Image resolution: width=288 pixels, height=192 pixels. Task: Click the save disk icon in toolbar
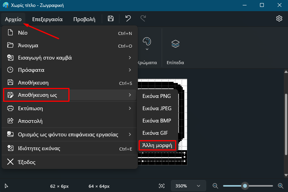click(x=111, y=18)
